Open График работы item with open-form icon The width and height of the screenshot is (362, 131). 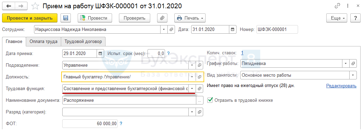[353, 63]
